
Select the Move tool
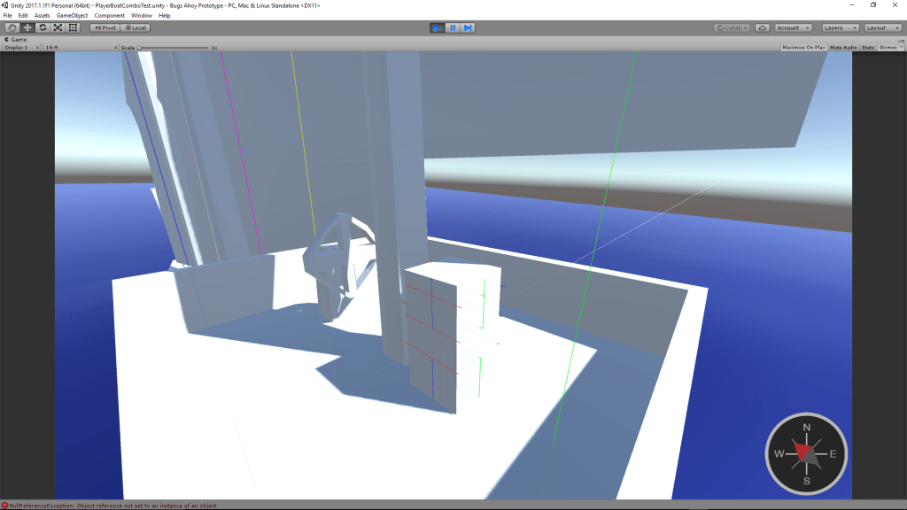click(27, 27)
